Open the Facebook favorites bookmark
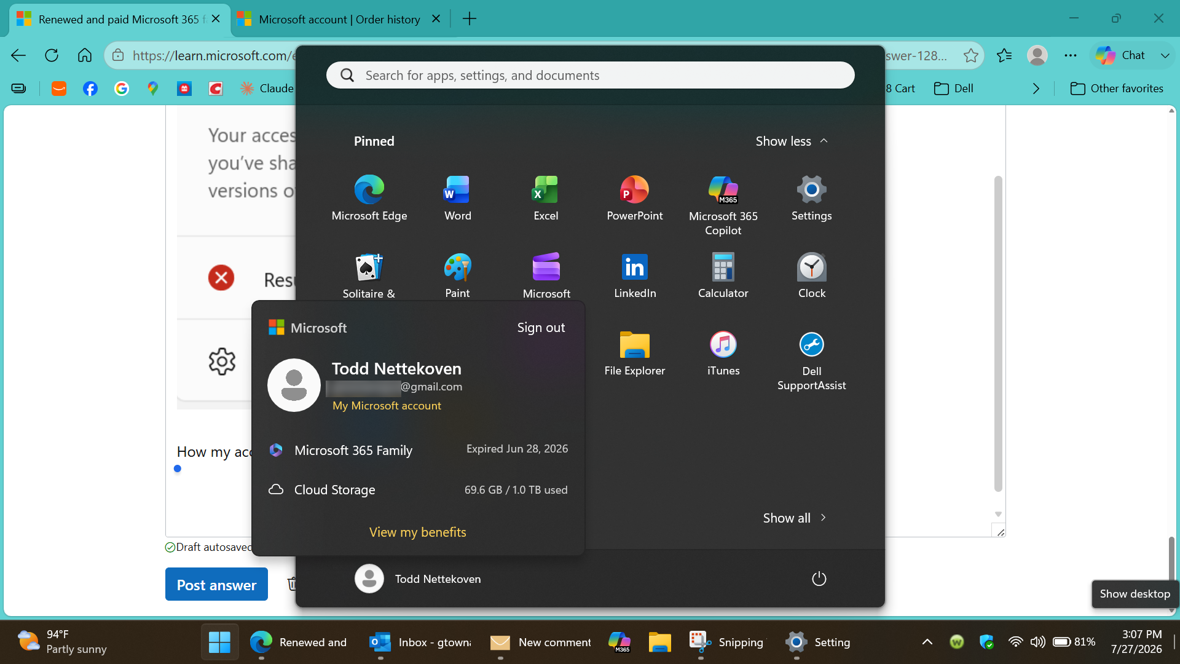This screenshot has height=664, width=1180. click(90, 89)
